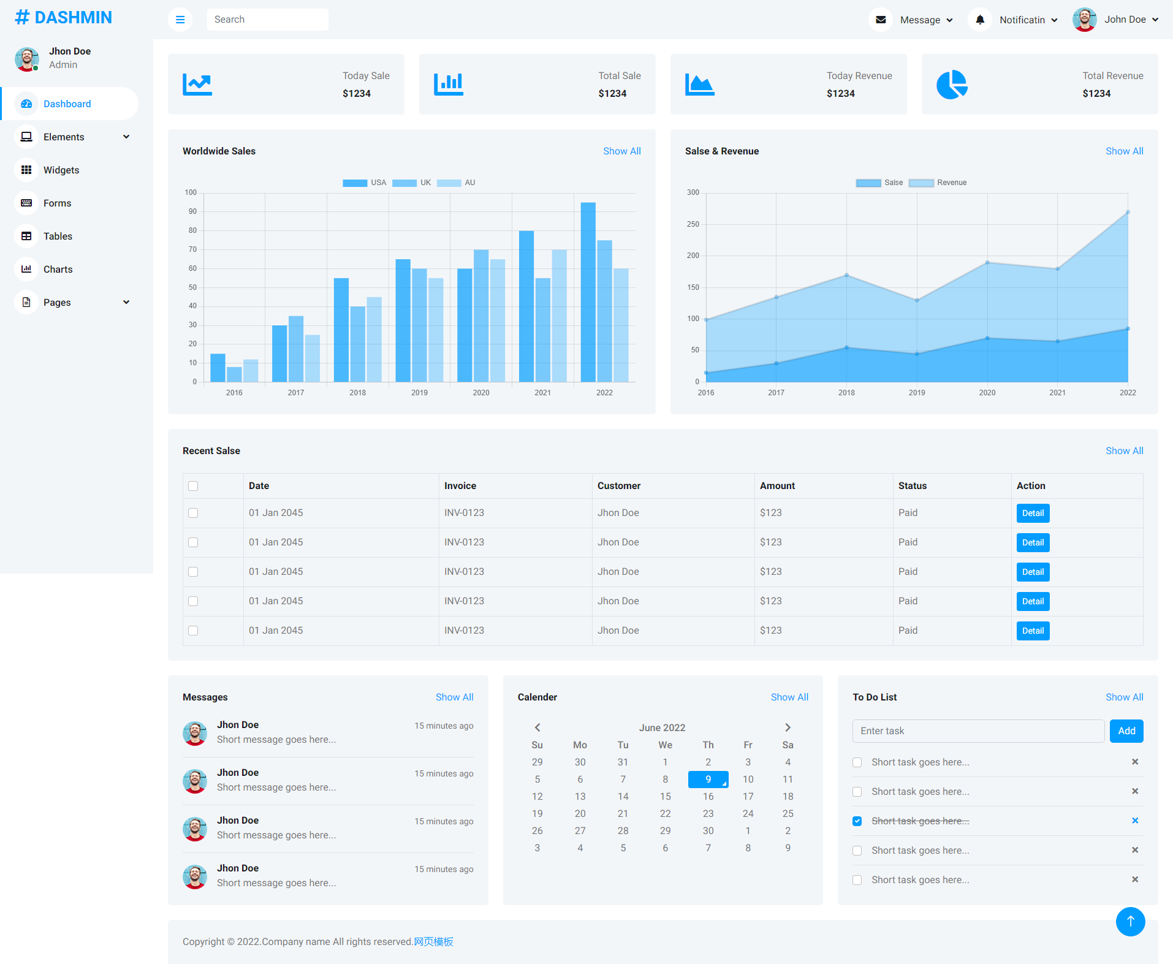The width and height of the screenshot is (1173, 964).
Task: Go to previous calendar month
Action: point(537,727)
